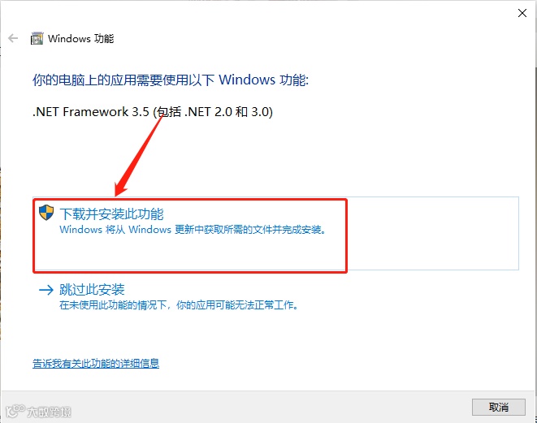Screen dimensions: 537x423
Task: Click the Windows 功能 title text
Action: pyautogui.click(x=80, y=39)
